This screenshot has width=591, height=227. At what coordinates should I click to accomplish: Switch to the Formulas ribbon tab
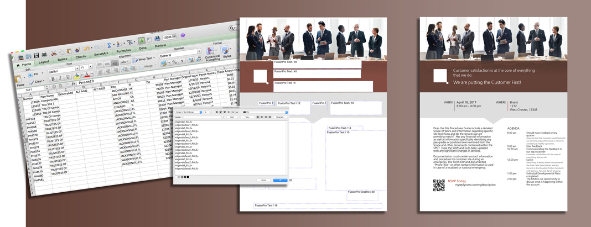tap(123, 51)
